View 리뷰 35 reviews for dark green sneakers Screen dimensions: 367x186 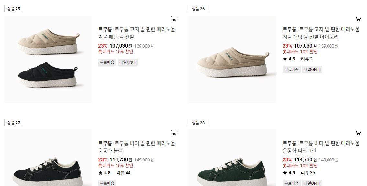[x=308, y=173]
